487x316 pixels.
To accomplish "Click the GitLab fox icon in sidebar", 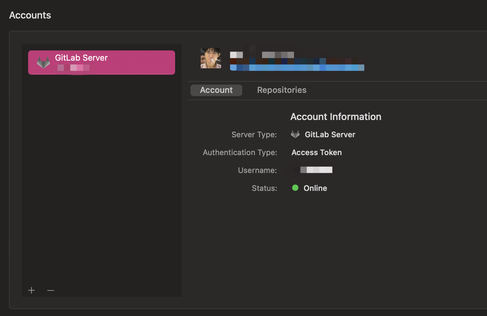I will click(x=43, y=62).
